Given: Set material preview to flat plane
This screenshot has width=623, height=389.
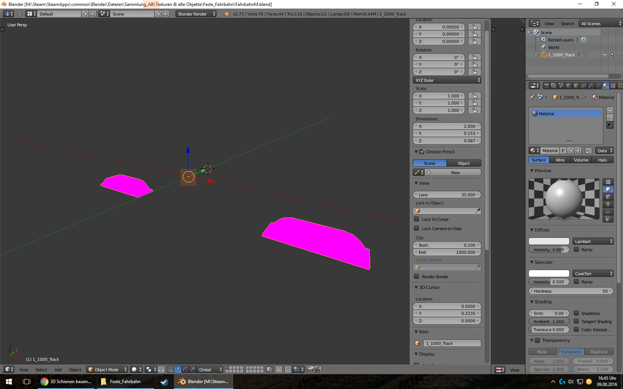Looking at the screenshot, I should click(x=608, y=182).
